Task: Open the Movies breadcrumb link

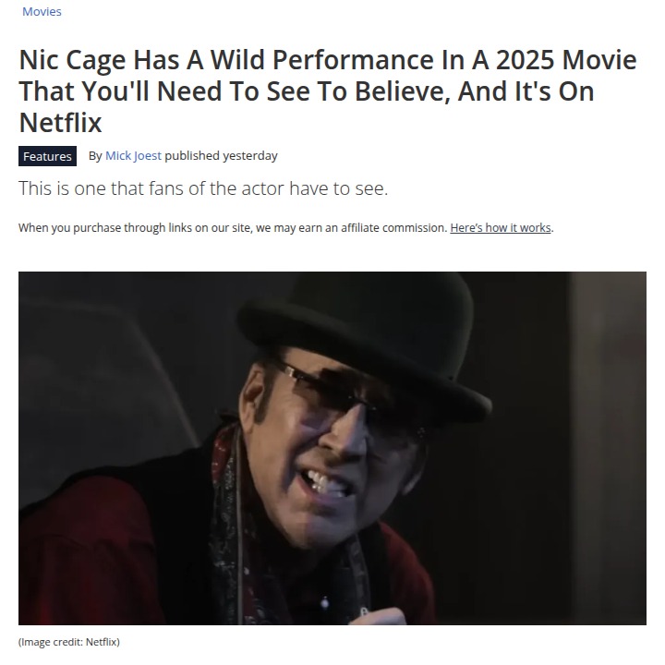Action: pos(42,11)
